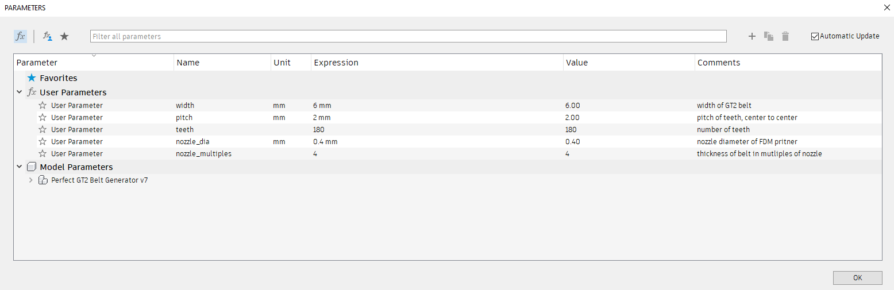Click the fx all-parameters filter icon
Viewport: 894px width, 290px height.
point(20,36)
